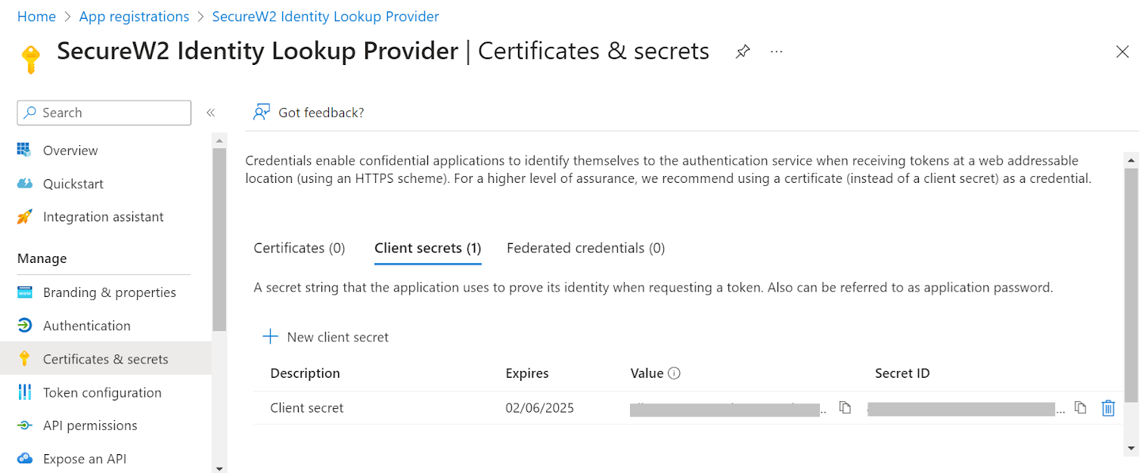Copy the client secret Value
The width and height of the screenshot is (1142, 473).
[x=846, y=408]
